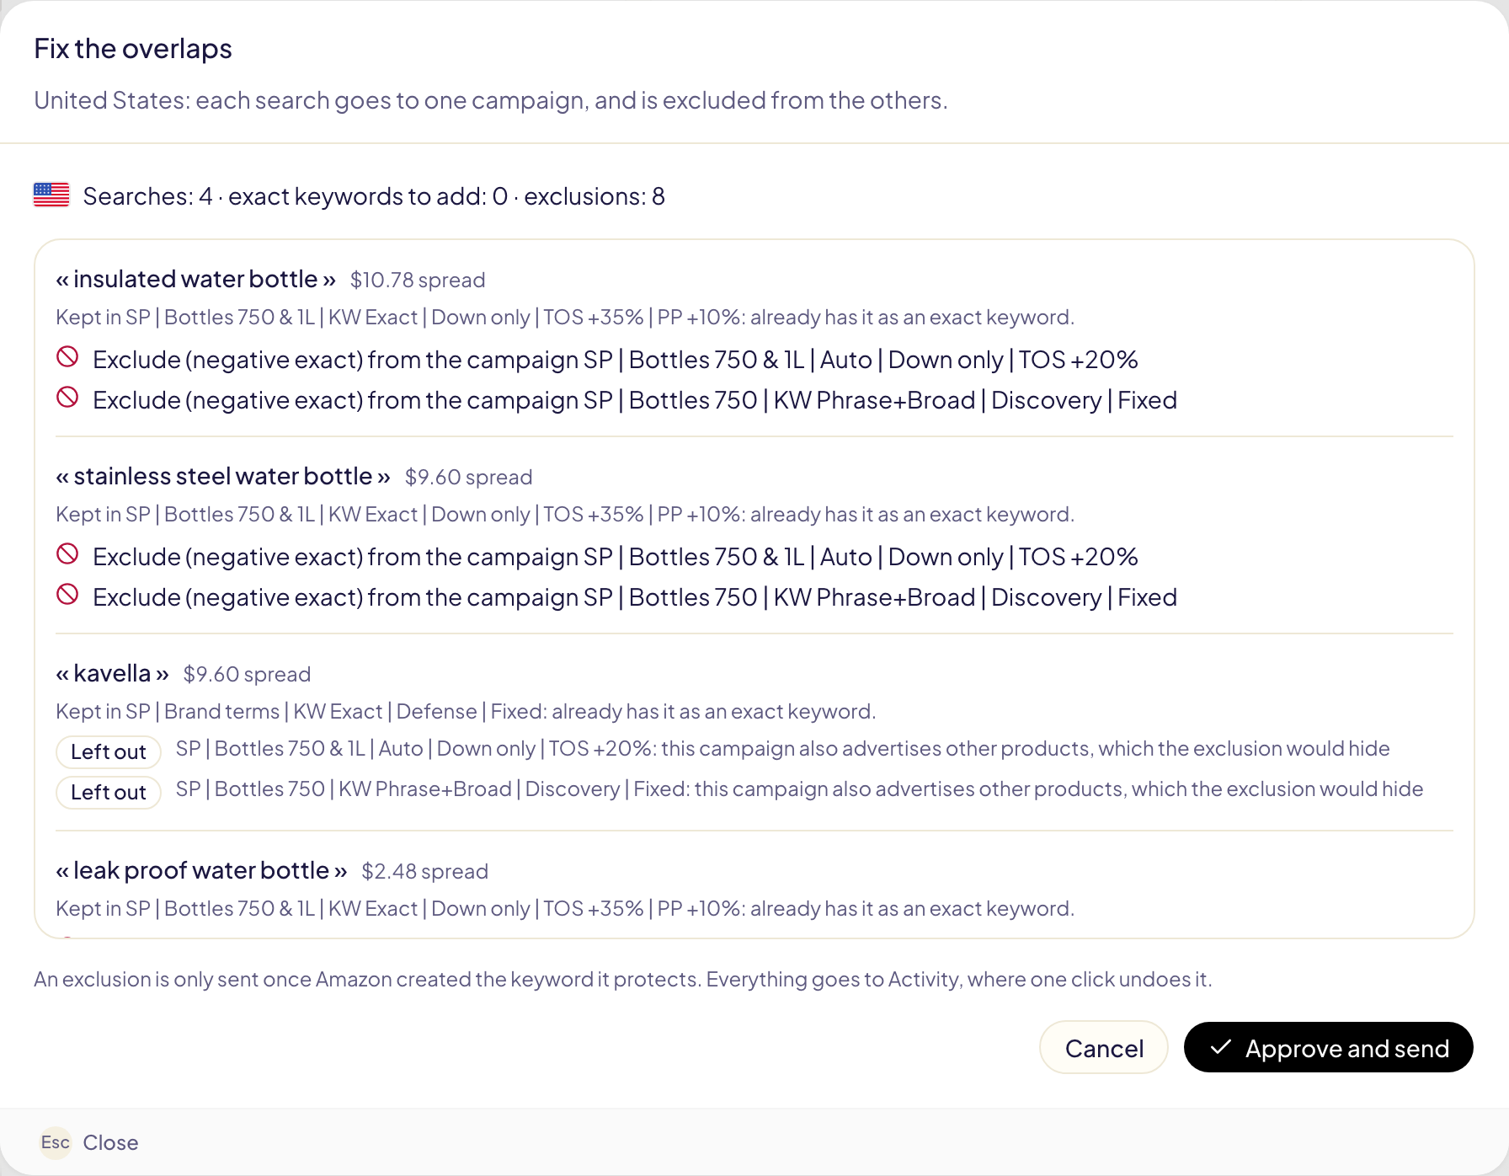1509x1176 pixels.
Task: Click the checkmark in Approve and send
Action: click(x=1221, y=1047)
